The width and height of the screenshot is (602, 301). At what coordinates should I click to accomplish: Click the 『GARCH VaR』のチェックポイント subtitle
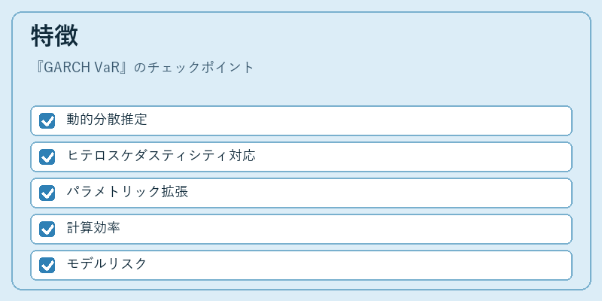(x=143, y=68)
